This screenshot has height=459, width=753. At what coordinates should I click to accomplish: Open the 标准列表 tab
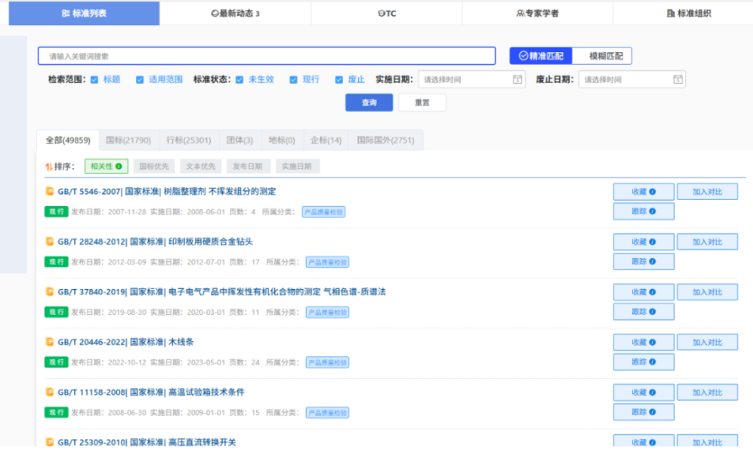pos(84,13)
